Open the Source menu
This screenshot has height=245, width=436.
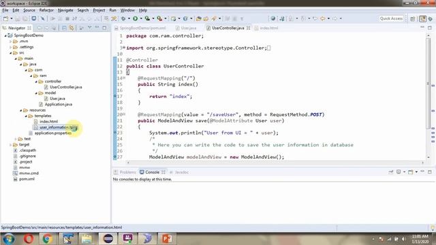pyautogui.click(x=29, y=10)
